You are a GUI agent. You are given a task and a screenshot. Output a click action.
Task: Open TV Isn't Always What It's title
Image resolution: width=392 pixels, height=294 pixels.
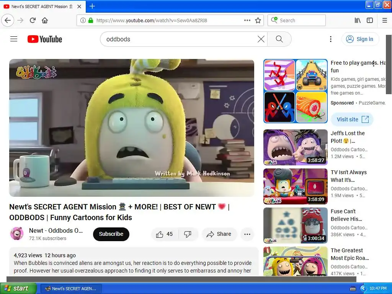[x=349, y=176]
